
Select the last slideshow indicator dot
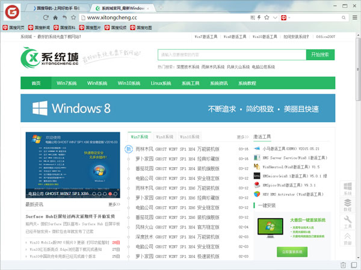pyautogui.click(x=116, y=194)
